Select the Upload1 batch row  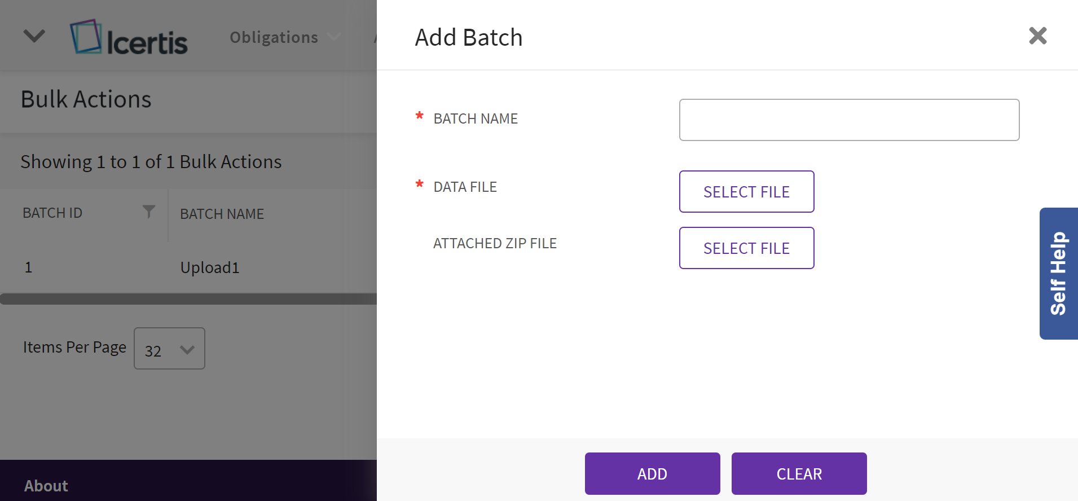(x=210, y=267)
